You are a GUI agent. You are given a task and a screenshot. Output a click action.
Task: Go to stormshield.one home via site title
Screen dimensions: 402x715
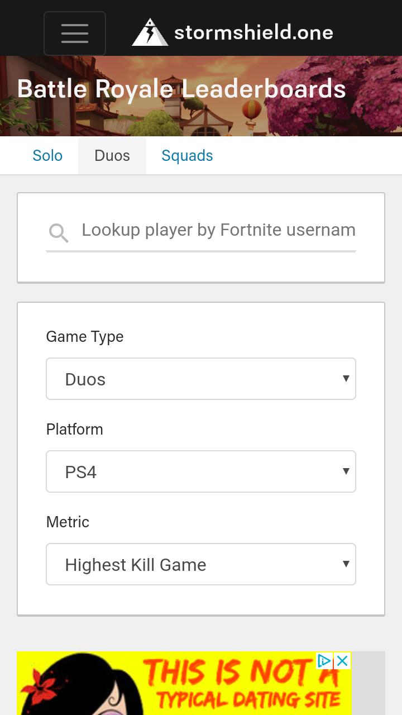tap(253, 32)
